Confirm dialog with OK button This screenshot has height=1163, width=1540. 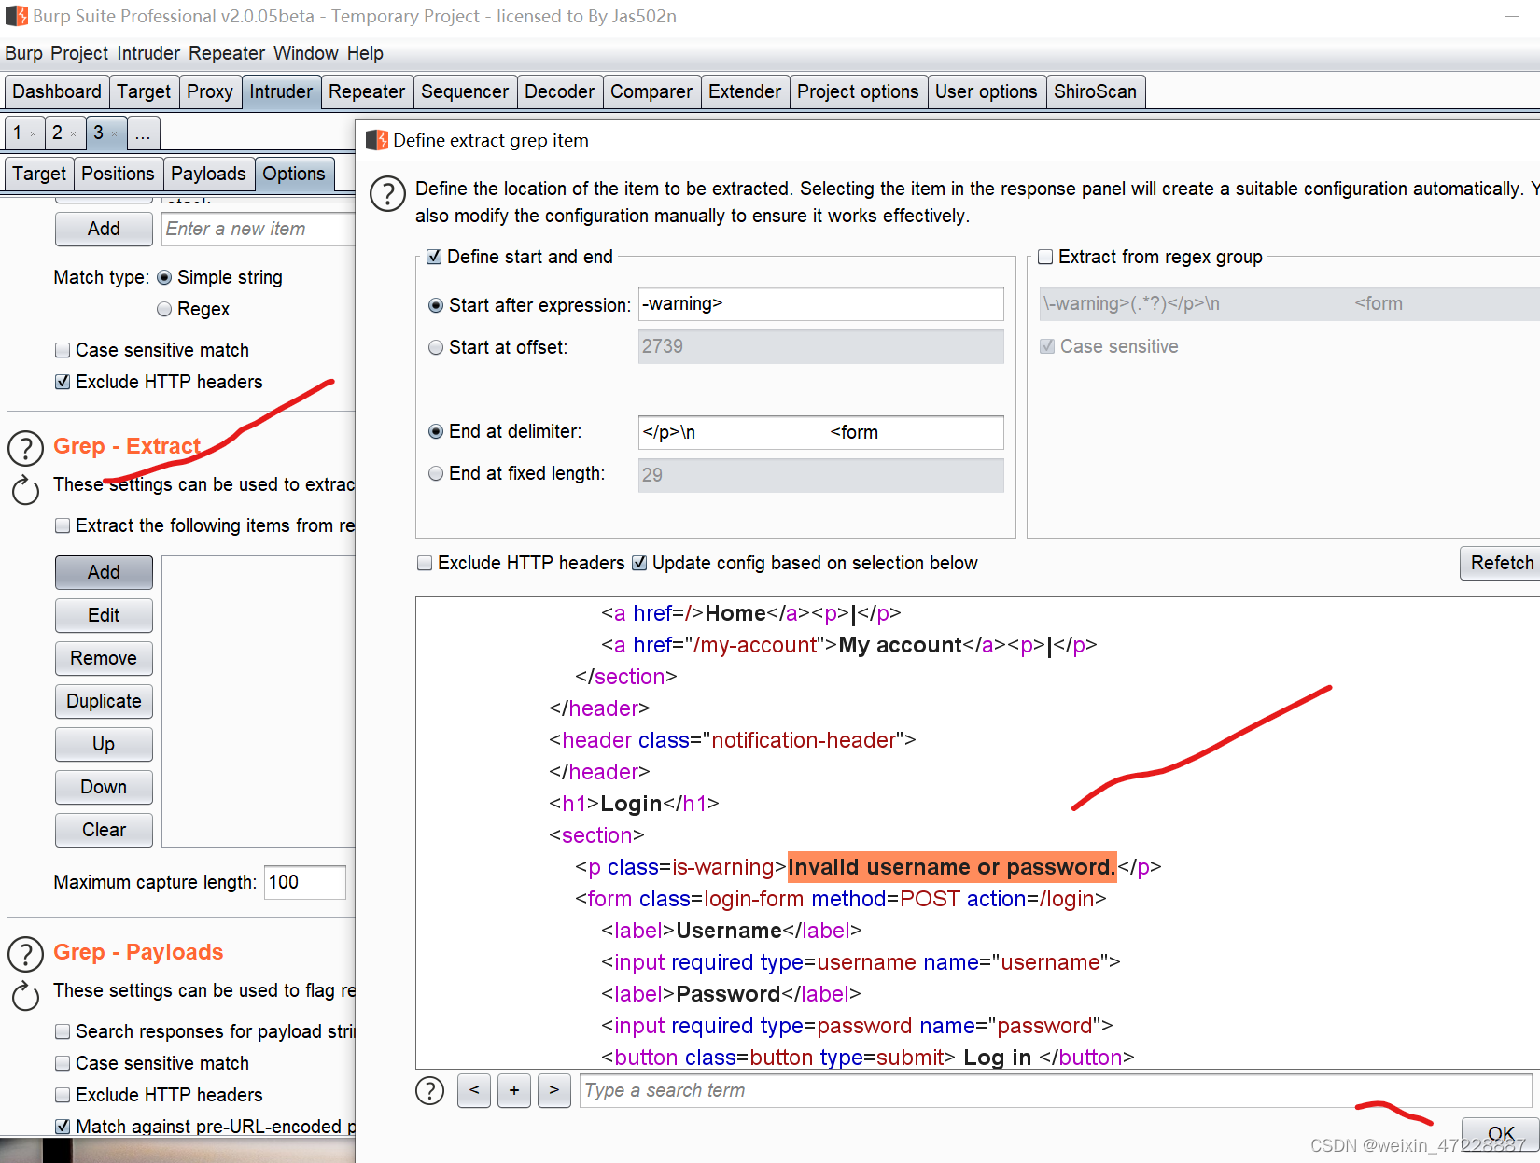click(1500, 1133)
